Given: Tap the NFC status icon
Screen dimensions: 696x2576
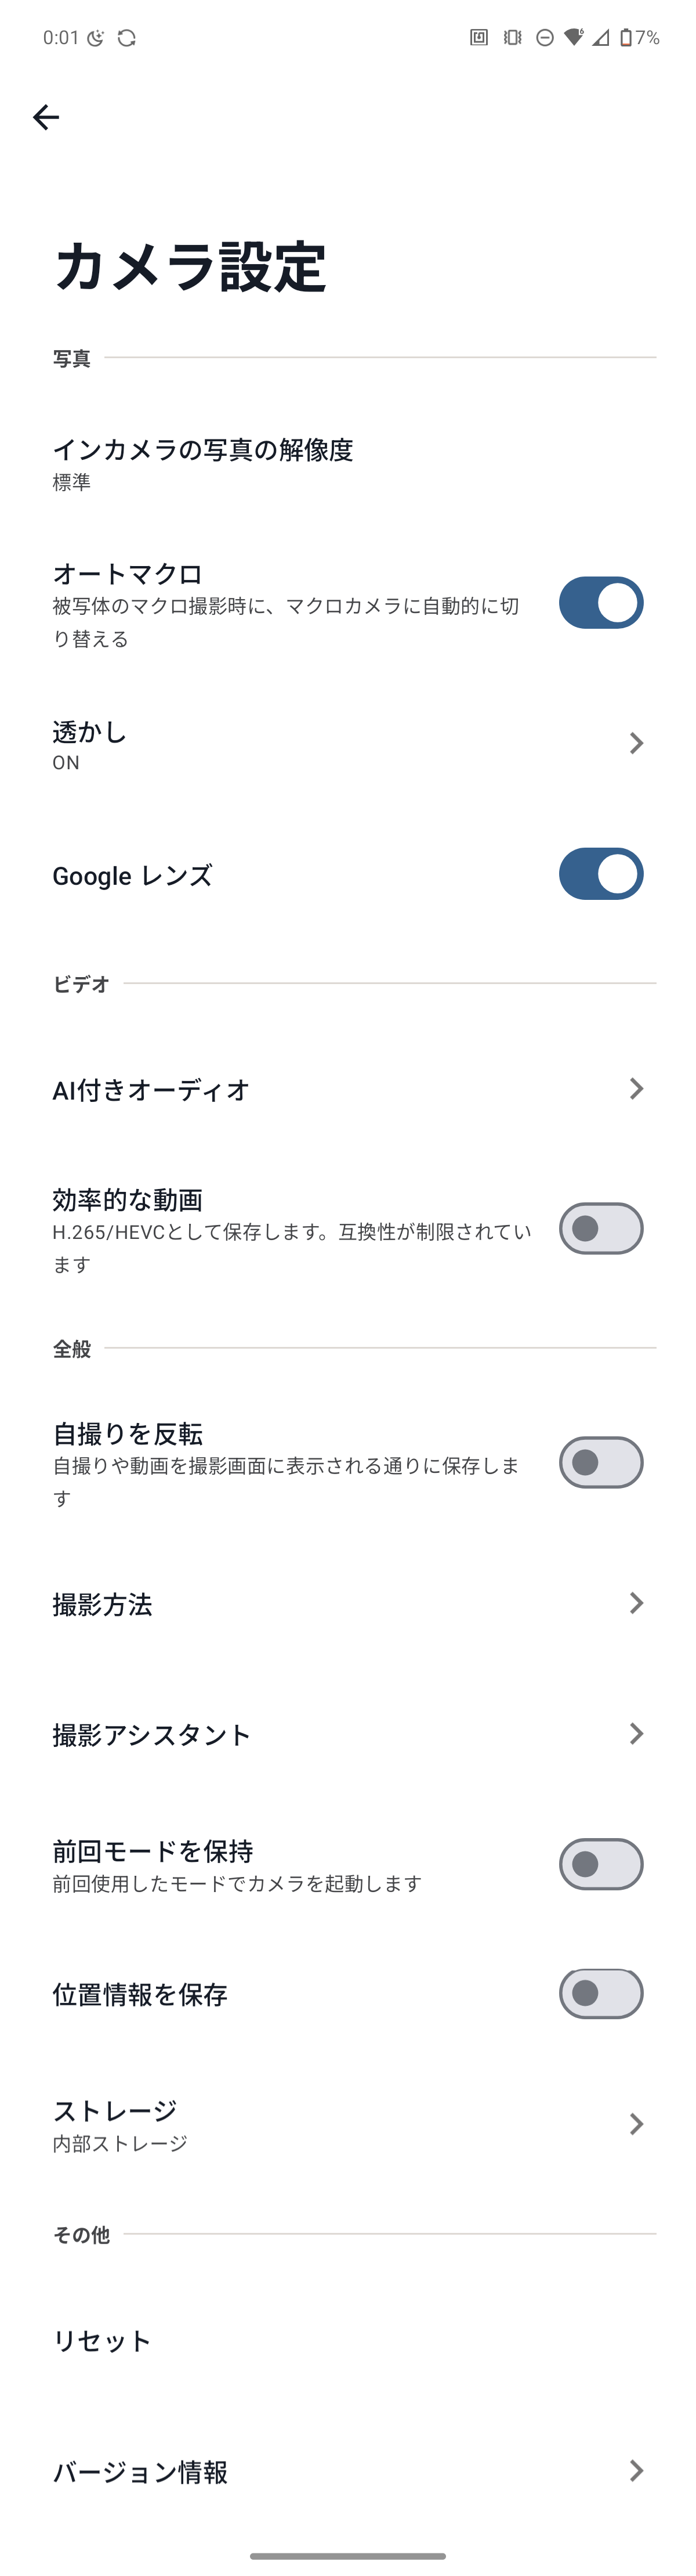Looking at the screenshot, I should coord(479,38).
